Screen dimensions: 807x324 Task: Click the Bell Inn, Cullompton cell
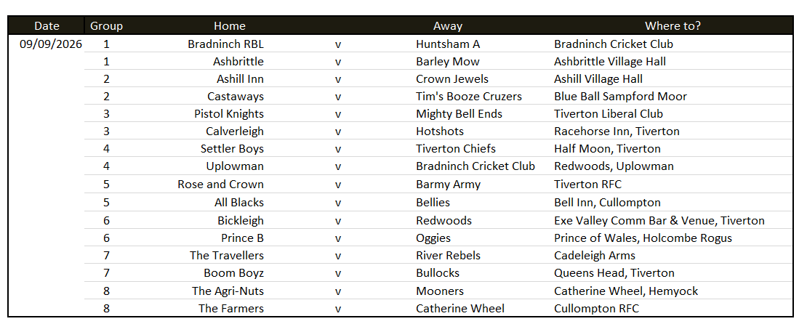tap(607, 203)
